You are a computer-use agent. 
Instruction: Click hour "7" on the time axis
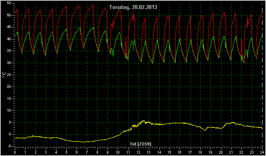[87, 152]
